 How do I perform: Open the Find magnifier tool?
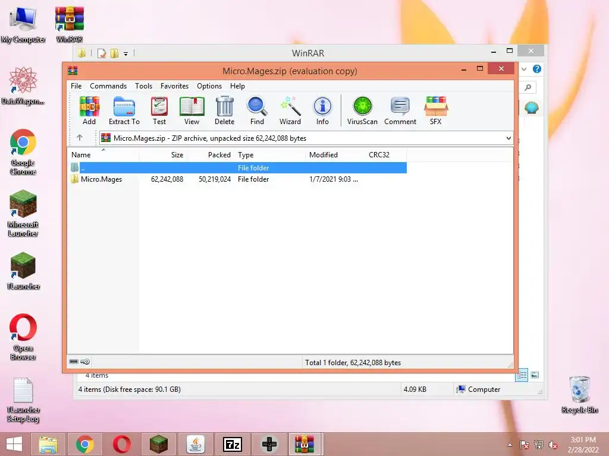257,110
